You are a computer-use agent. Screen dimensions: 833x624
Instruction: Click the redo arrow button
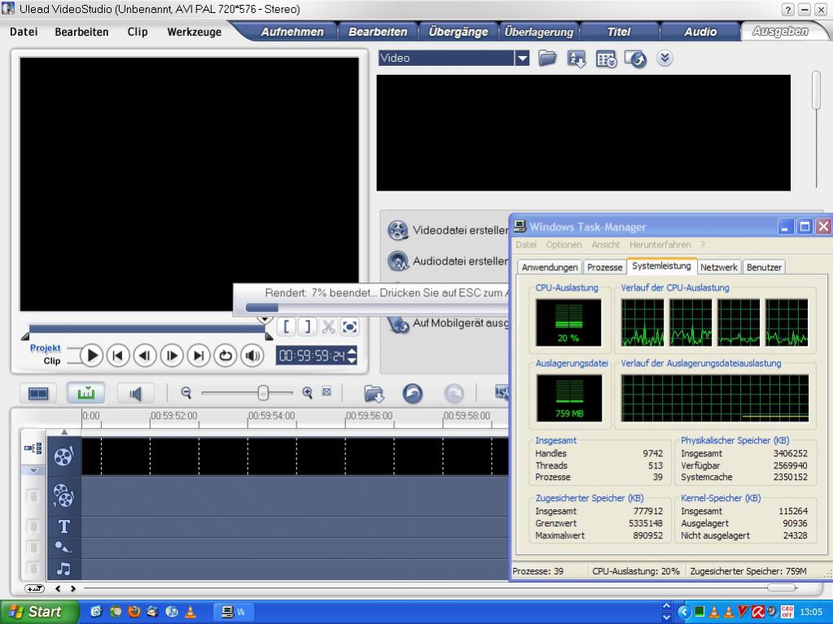pos(454,393)
